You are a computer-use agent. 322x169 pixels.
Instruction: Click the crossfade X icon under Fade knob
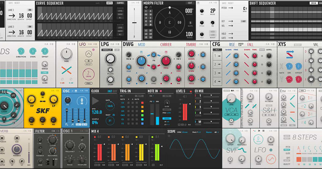66,71
